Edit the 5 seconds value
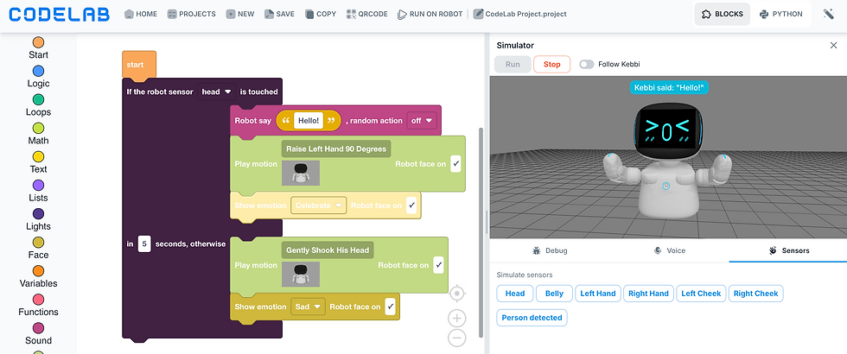 pyautogui.click(x=143, y=243)
